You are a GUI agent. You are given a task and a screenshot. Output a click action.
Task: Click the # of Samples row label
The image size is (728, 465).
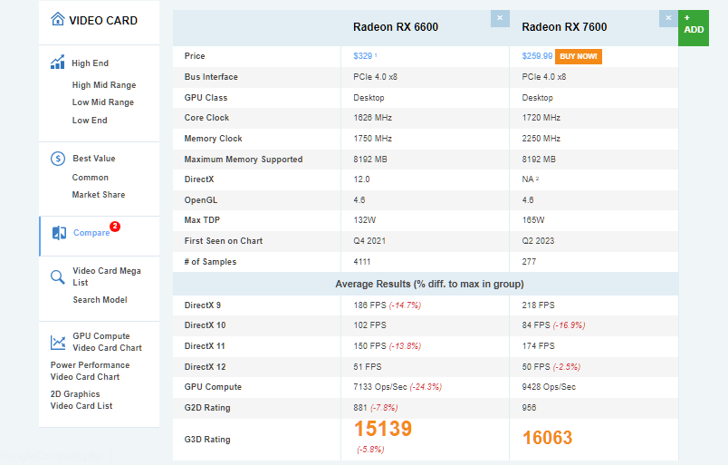pyautogui.click(x=210, y=262)
